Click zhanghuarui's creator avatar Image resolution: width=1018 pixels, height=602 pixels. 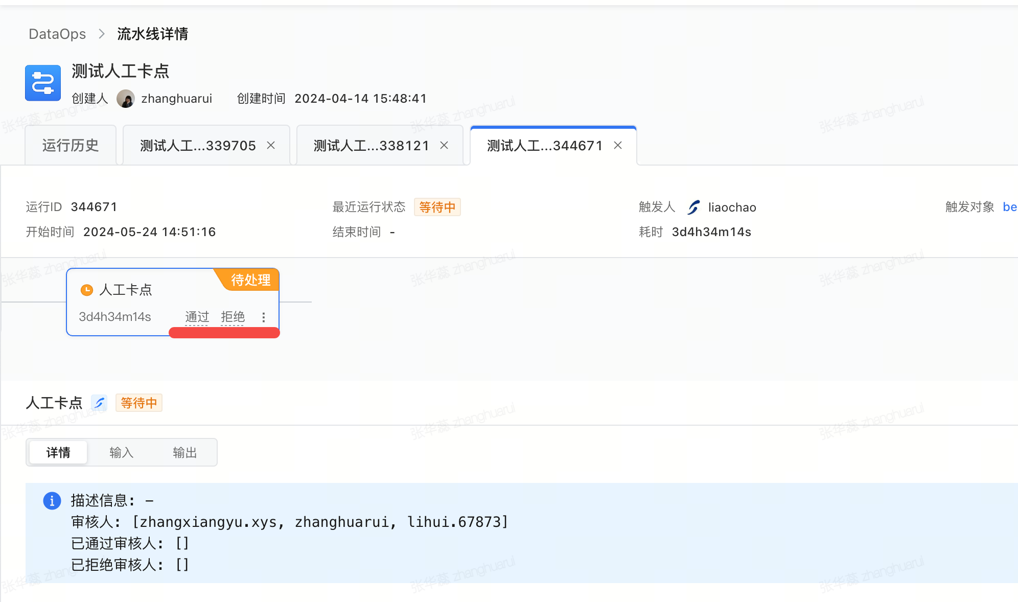coord(125,99)
